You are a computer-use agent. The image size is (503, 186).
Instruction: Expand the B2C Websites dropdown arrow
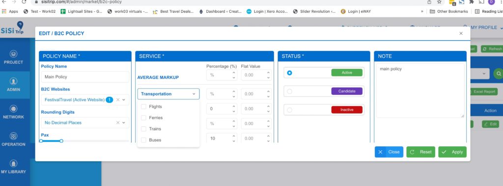pyautogui.click(x=124, y=100)
